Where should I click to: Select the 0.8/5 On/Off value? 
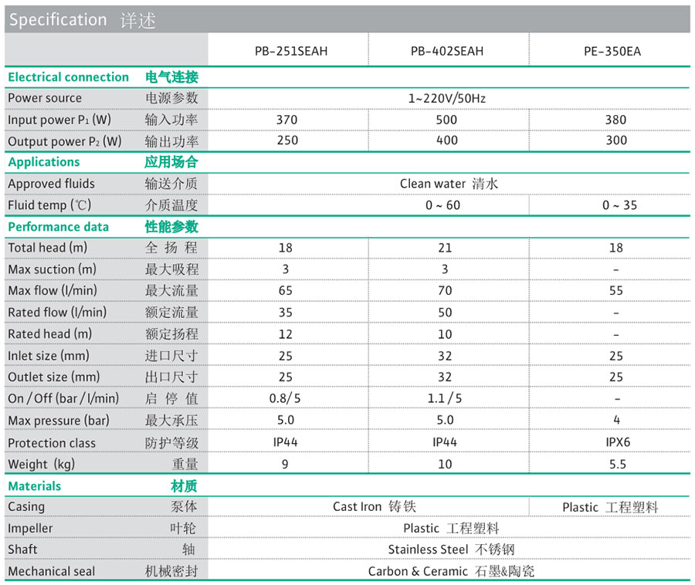point(286,398)
